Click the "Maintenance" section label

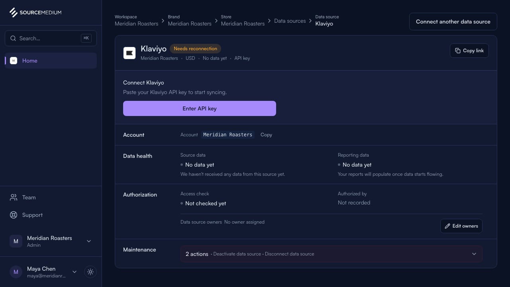click(139, 250)
